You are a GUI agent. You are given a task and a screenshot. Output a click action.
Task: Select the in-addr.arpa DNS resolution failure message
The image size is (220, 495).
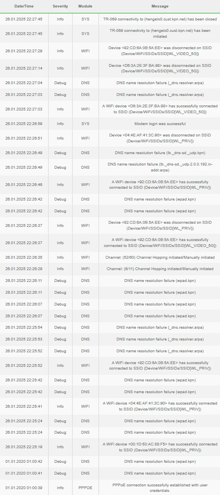(160, 167)
